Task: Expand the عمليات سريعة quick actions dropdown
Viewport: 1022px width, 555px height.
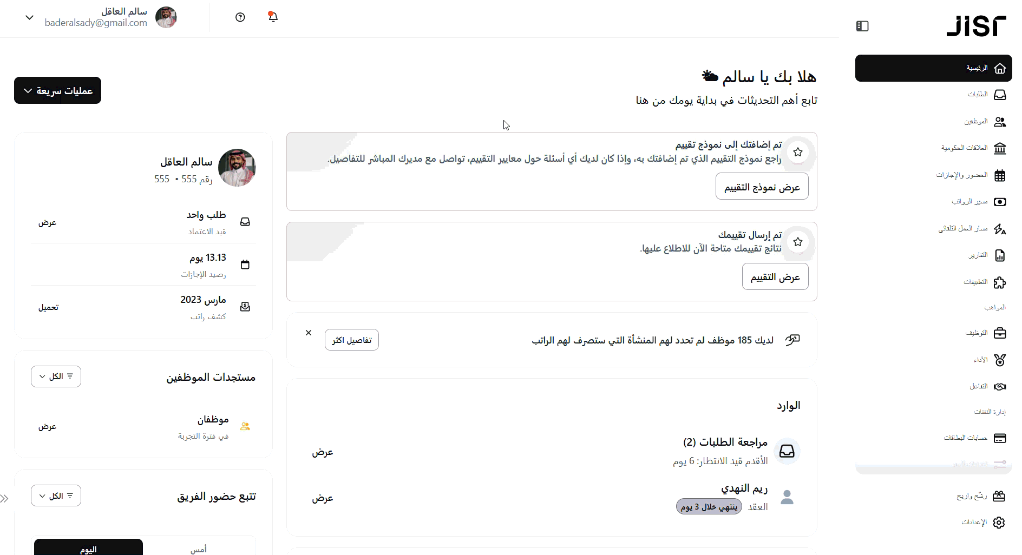Action: (57, 90)
